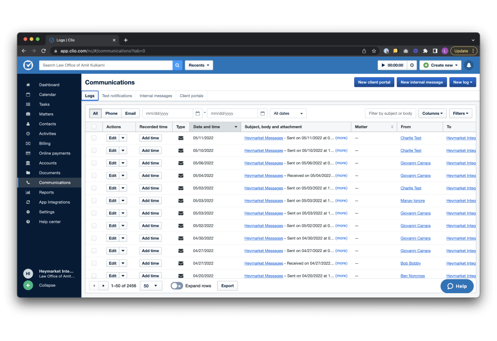The width and height of the screenshot is (497, 341).
Task: Bookmark page with the star icon
Action: [x=374, y=51]
